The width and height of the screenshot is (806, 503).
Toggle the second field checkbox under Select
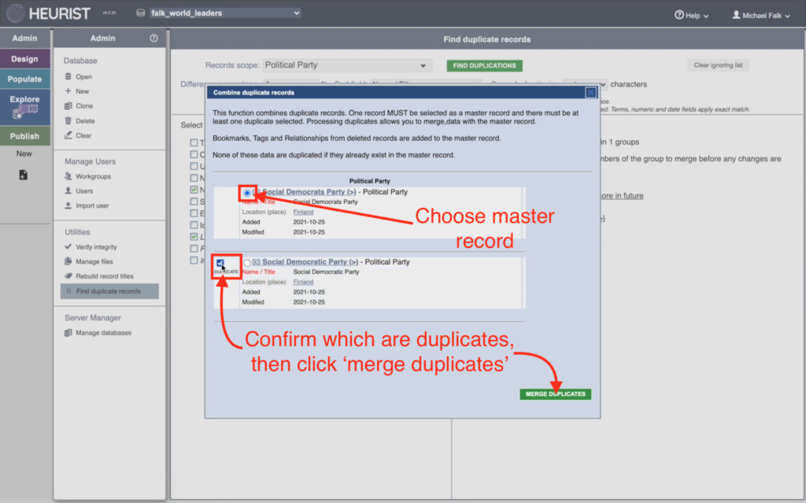click(194, 154)
